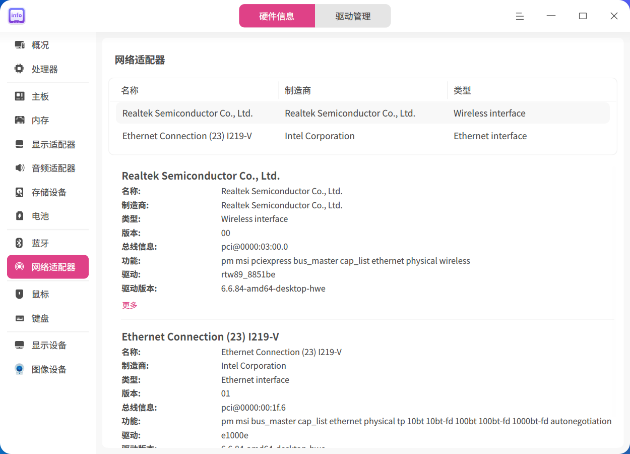The height and width of the screenshot is (454, 630).
Task: Select the 内存 memory icon
Action: coord(20,120)
